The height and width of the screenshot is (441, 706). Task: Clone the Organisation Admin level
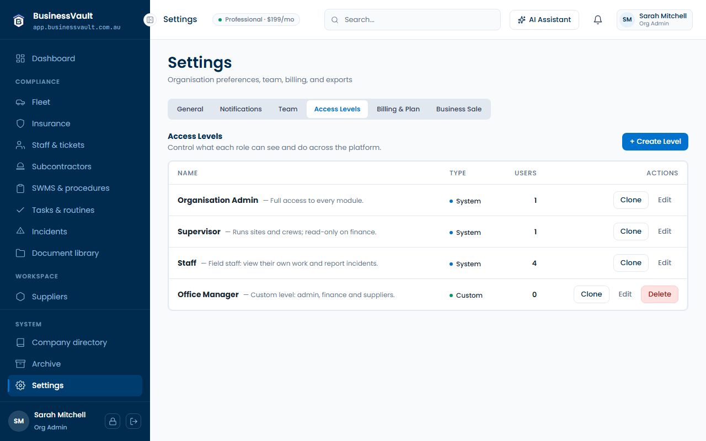coord(631,200)
